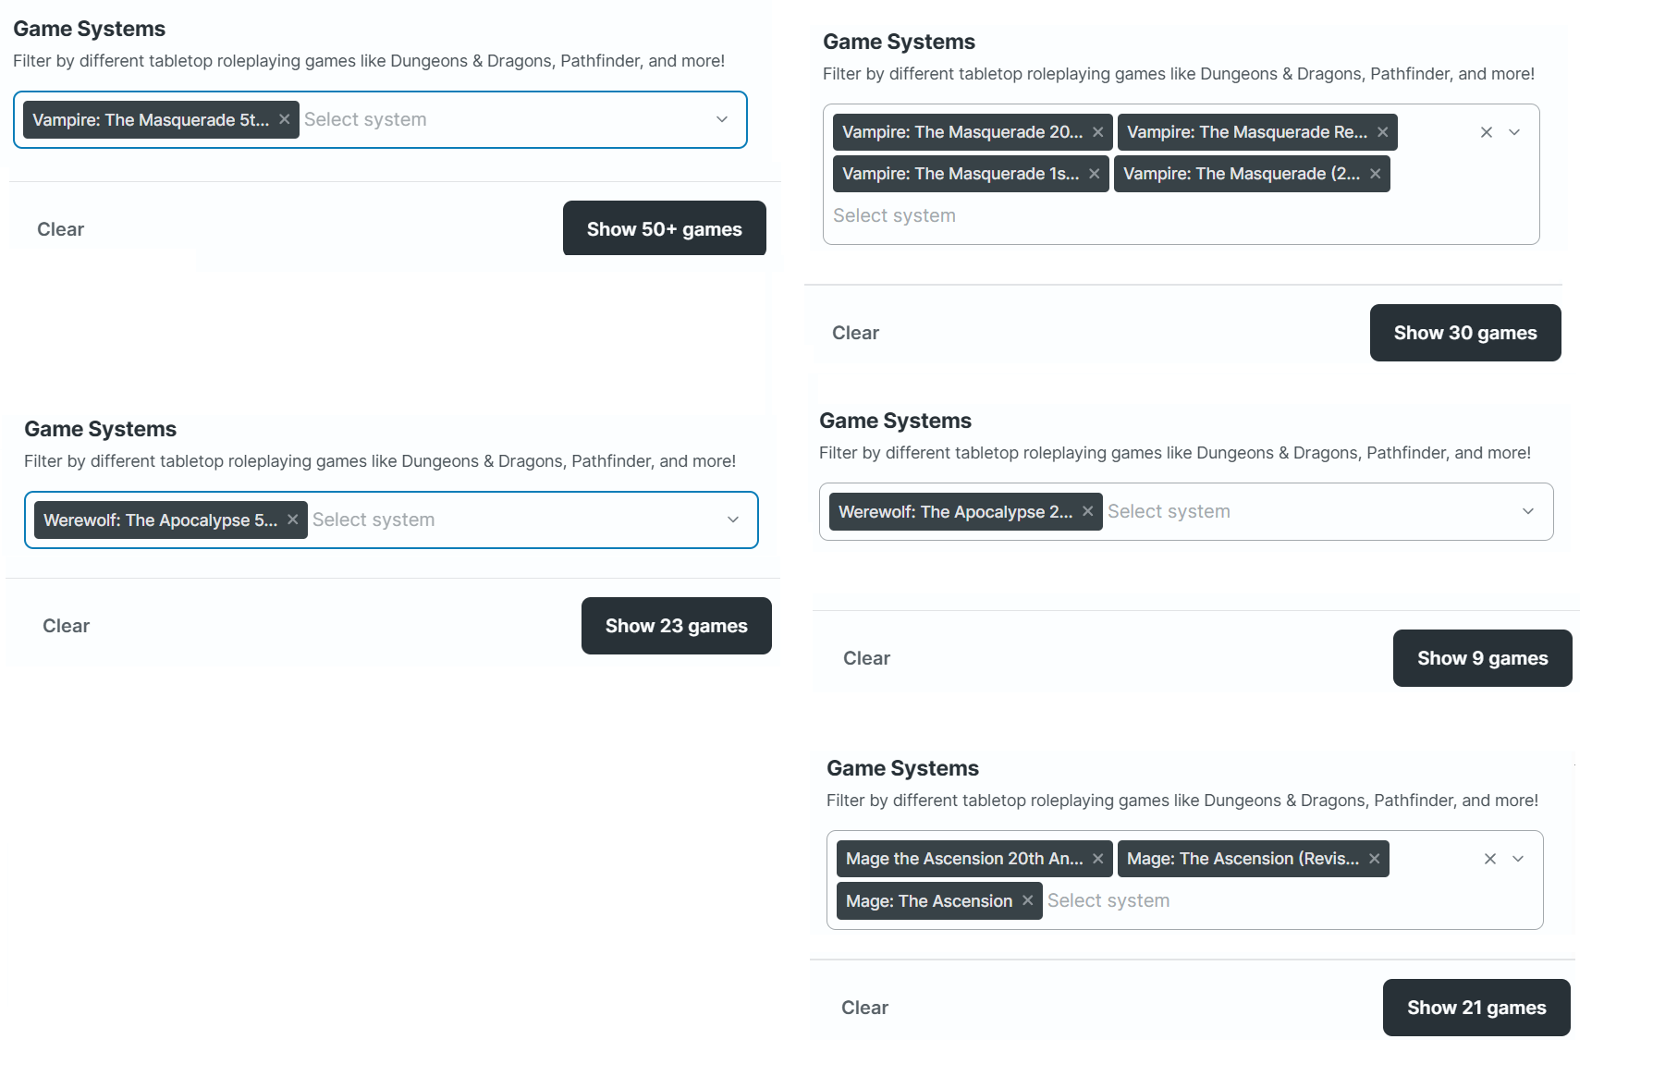Screen dimensions: 1653x1076
Task: Remove the Mage the Ascension 20th An... tag
Action: click(1097, 859)
